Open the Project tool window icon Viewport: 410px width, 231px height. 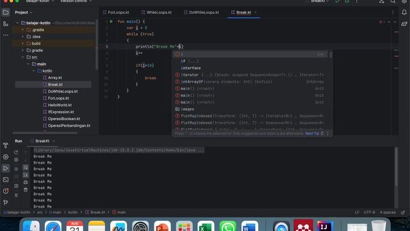point(6,12)
